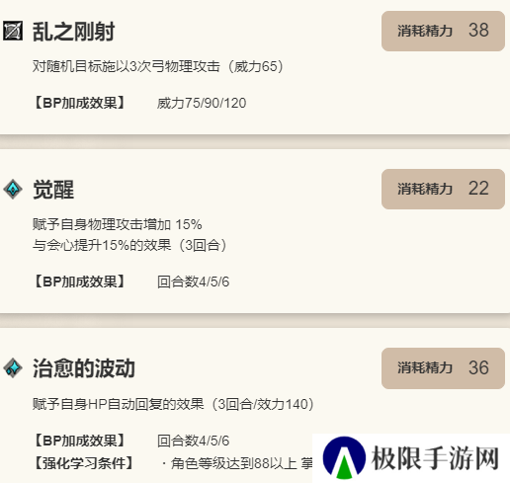Viewport: 510px width, 483px height.
Task: Click the 消耗精力 38 badge
Action: point(443,31)
